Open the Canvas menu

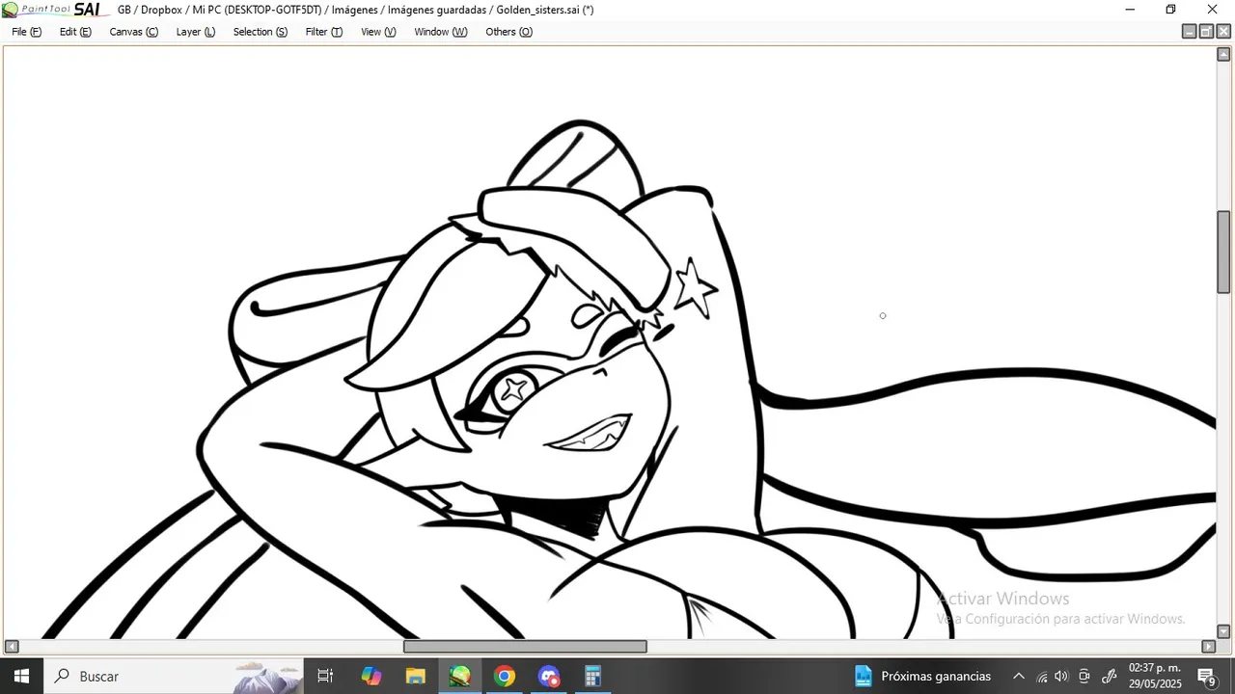tap(133, 32)
